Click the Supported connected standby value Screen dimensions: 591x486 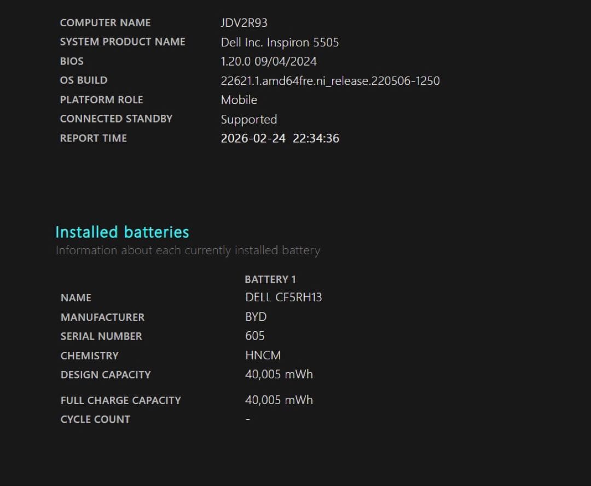[248, 119]
